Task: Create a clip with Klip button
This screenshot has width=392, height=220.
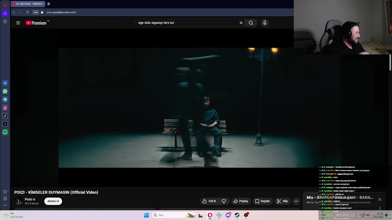Action: (x=282, y=201)
